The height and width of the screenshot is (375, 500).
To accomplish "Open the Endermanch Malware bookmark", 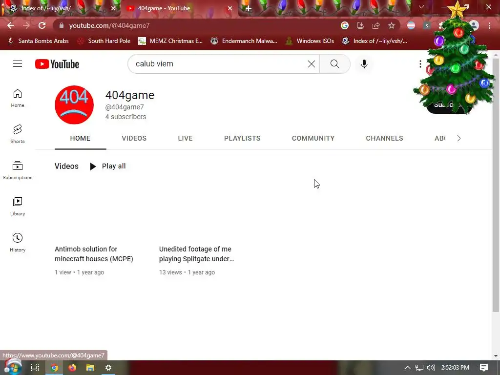I will [244, 41].
